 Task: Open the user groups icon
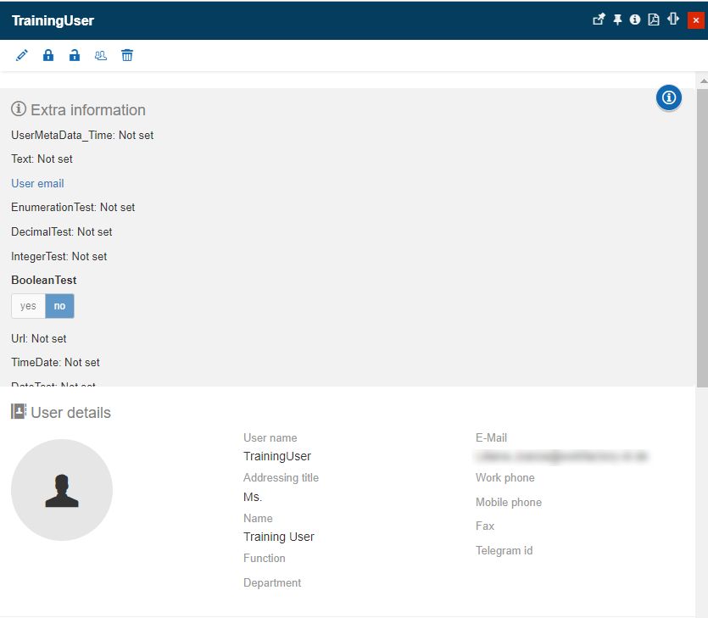[101, 56]
